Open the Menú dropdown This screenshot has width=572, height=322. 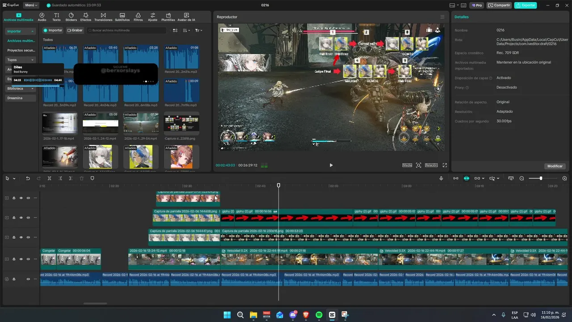tap(31, 5)
